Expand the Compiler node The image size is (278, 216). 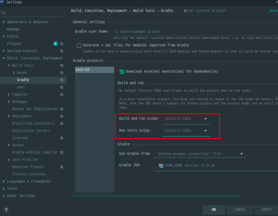pos(9,94)
